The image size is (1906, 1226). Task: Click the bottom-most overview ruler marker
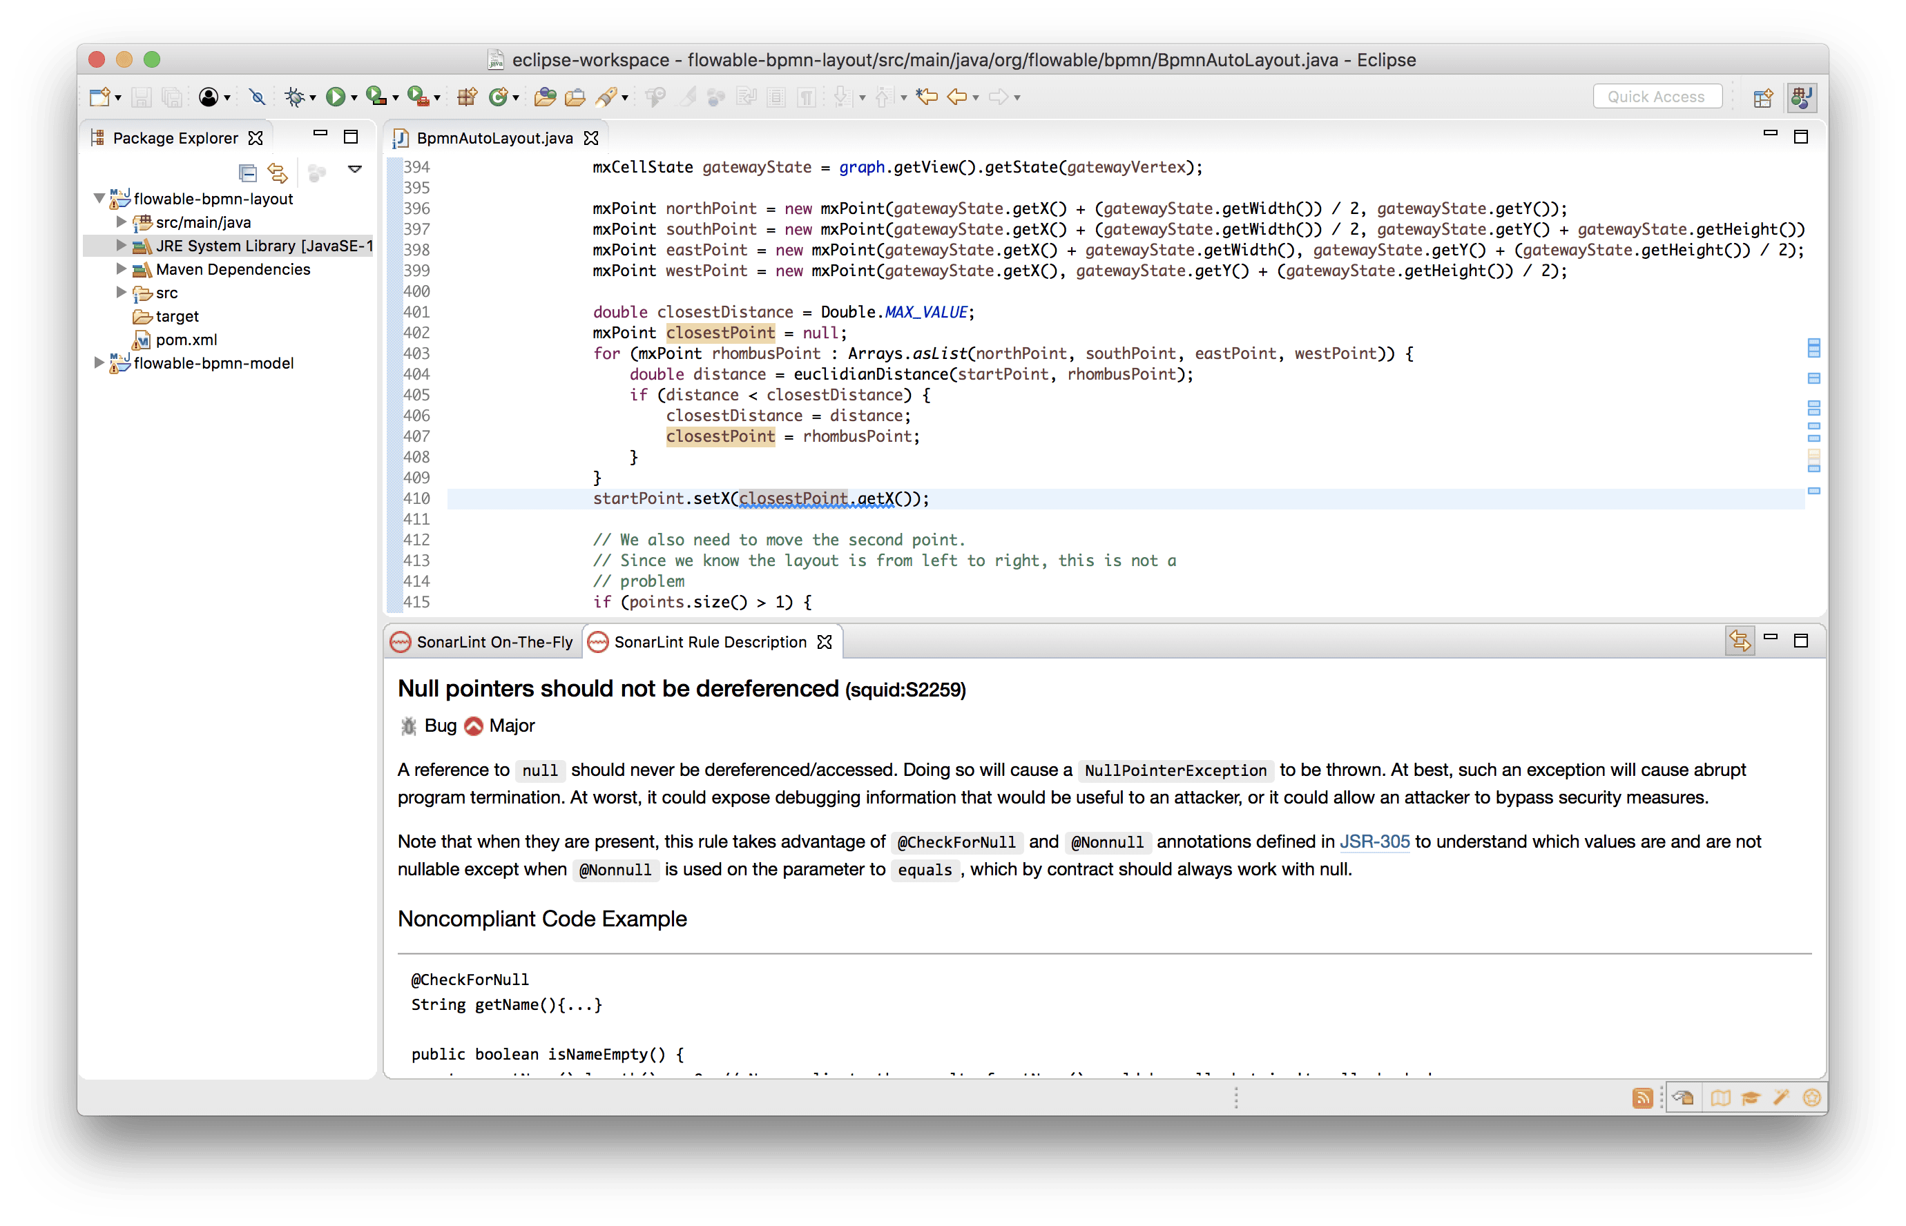click(1813, 492)
